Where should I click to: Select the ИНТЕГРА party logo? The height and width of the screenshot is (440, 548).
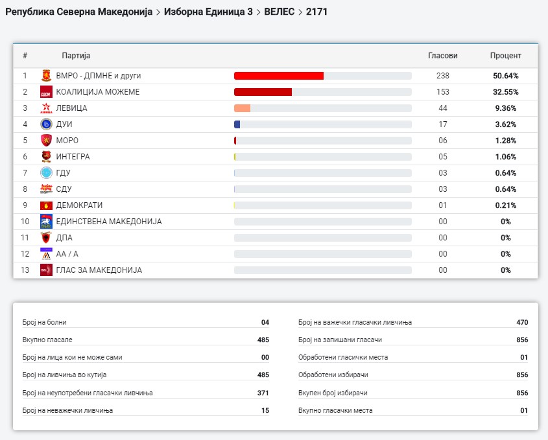pyautogui.click(x=46, y=157)
